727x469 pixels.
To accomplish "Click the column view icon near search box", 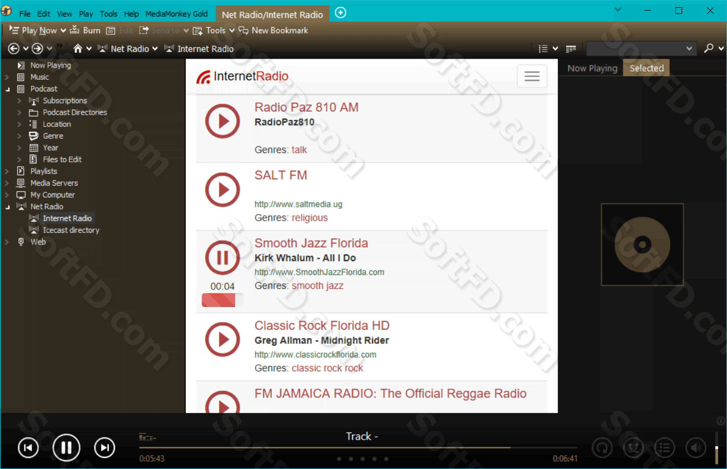I will click(x=571, y=49).
